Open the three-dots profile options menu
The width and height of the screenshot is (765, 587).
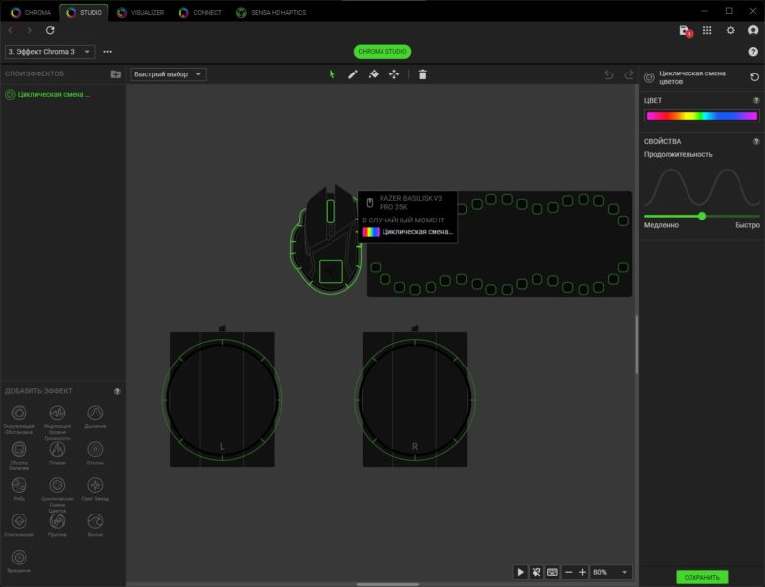[x=107, y=52]
